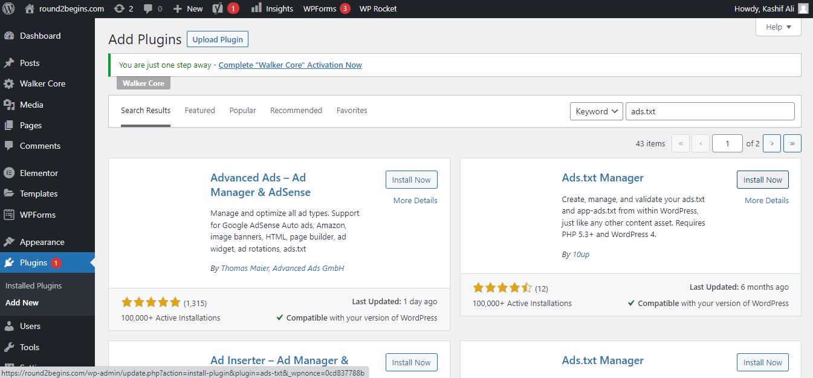The image size is (813, 378).
Task: Install the Ad Inserter plugin
Action: coord(412,362)
